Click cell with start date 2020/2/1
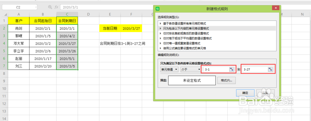Image resolution: width=311 pixels, height=121 pixels. click(x=43, y=28)
